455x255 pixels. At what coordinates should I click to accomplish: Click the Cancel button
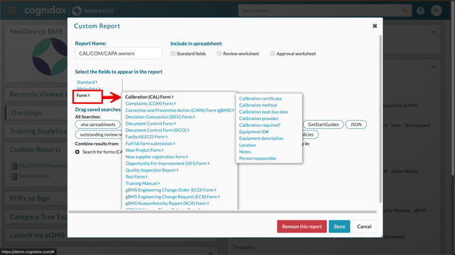(x=364, y=227)
